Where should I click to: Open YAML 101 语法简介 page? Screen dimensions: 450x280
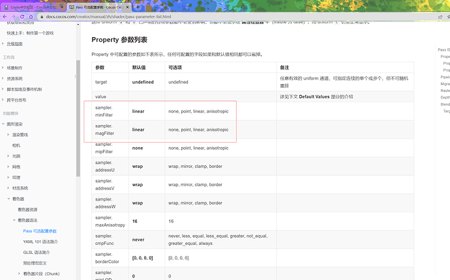(40, 242)
